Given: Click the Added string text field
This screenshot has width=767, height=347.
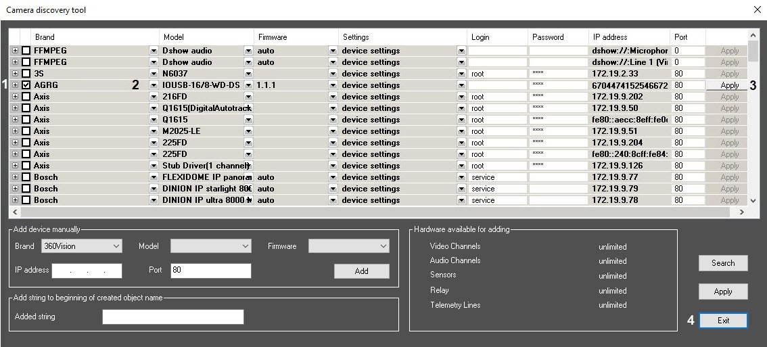Looking at the screenshot, I should pyautogui.click(x=172, y=317).
